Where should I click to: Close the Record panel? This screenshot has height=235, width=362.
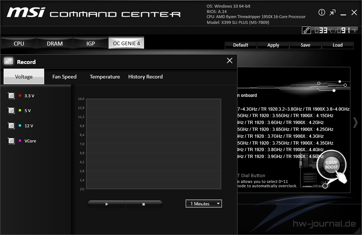click(230, 60)
